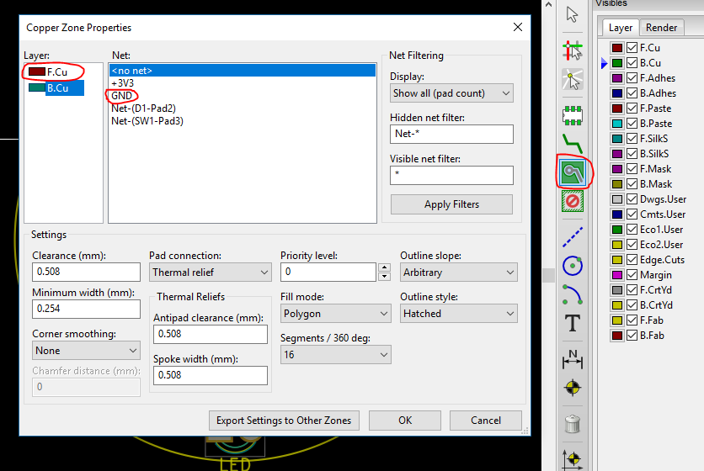The height and width of the screenshot is (471, 704).
Task: Select the route tracks tool
Action: 572,143
